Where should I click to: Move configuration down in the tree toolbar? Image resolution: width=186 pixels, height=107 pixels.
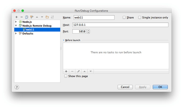point(42,17)
